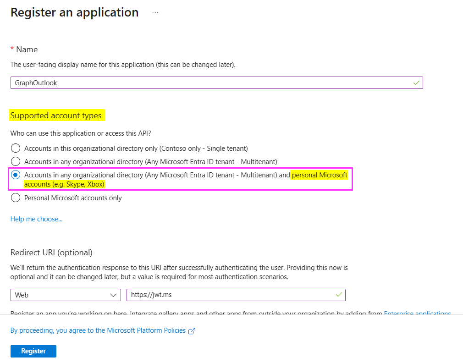The width and height of the screenshot is (463, 363).
Task: Open the Enterprise applications link
Action: 417,313
